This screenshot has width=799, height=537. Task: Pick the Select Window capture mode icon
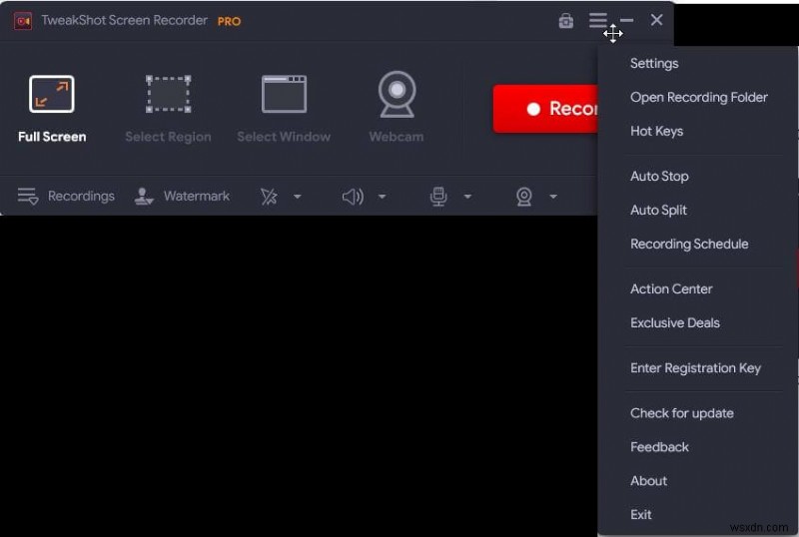coord(284,94)
